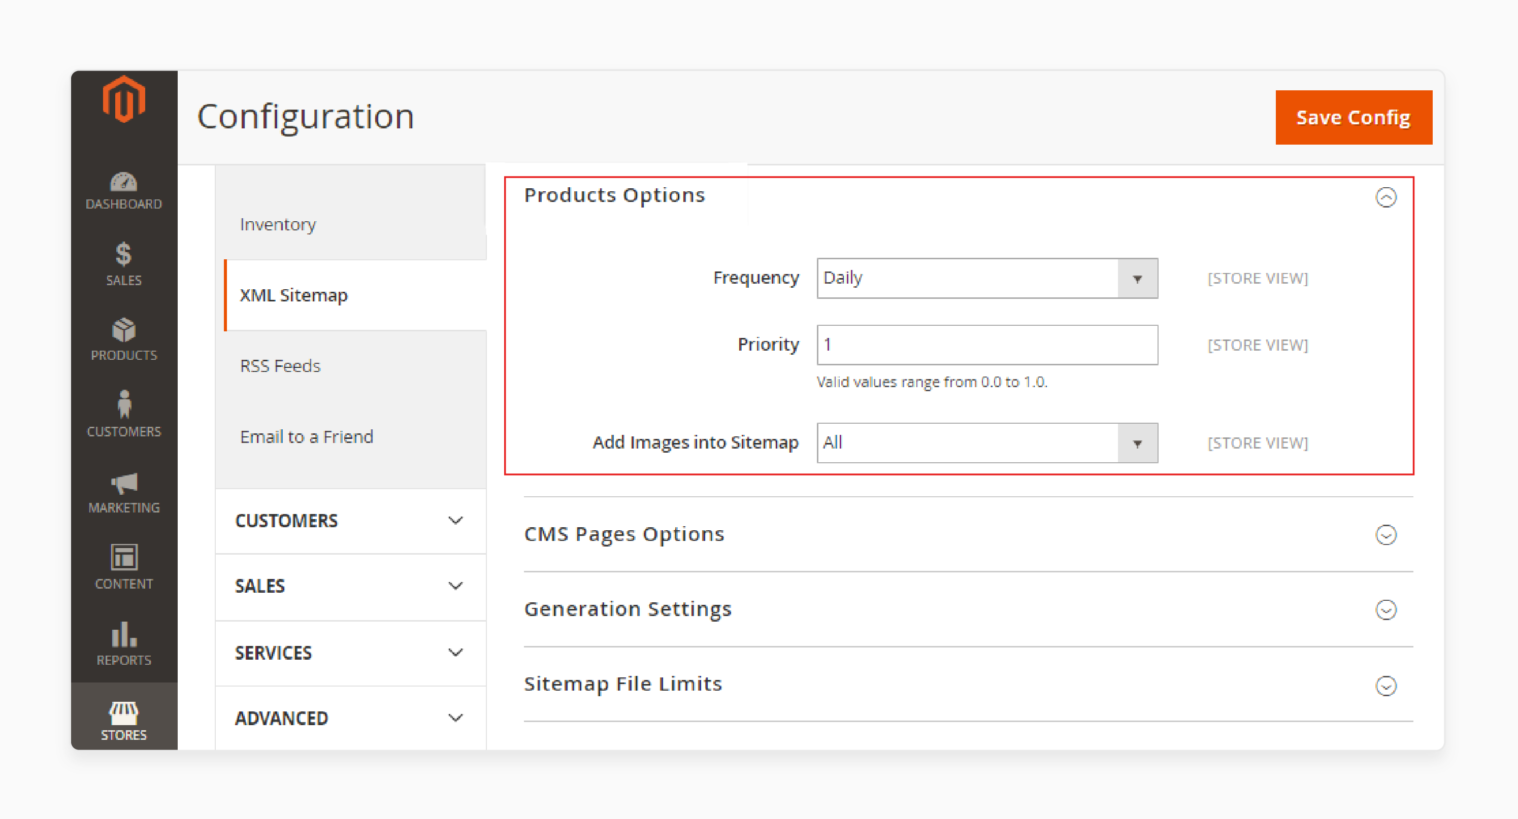The height and width of the screenshot is (819, 1518).
Task: Collapse the Products Options section
Action: pos(1387,198)
